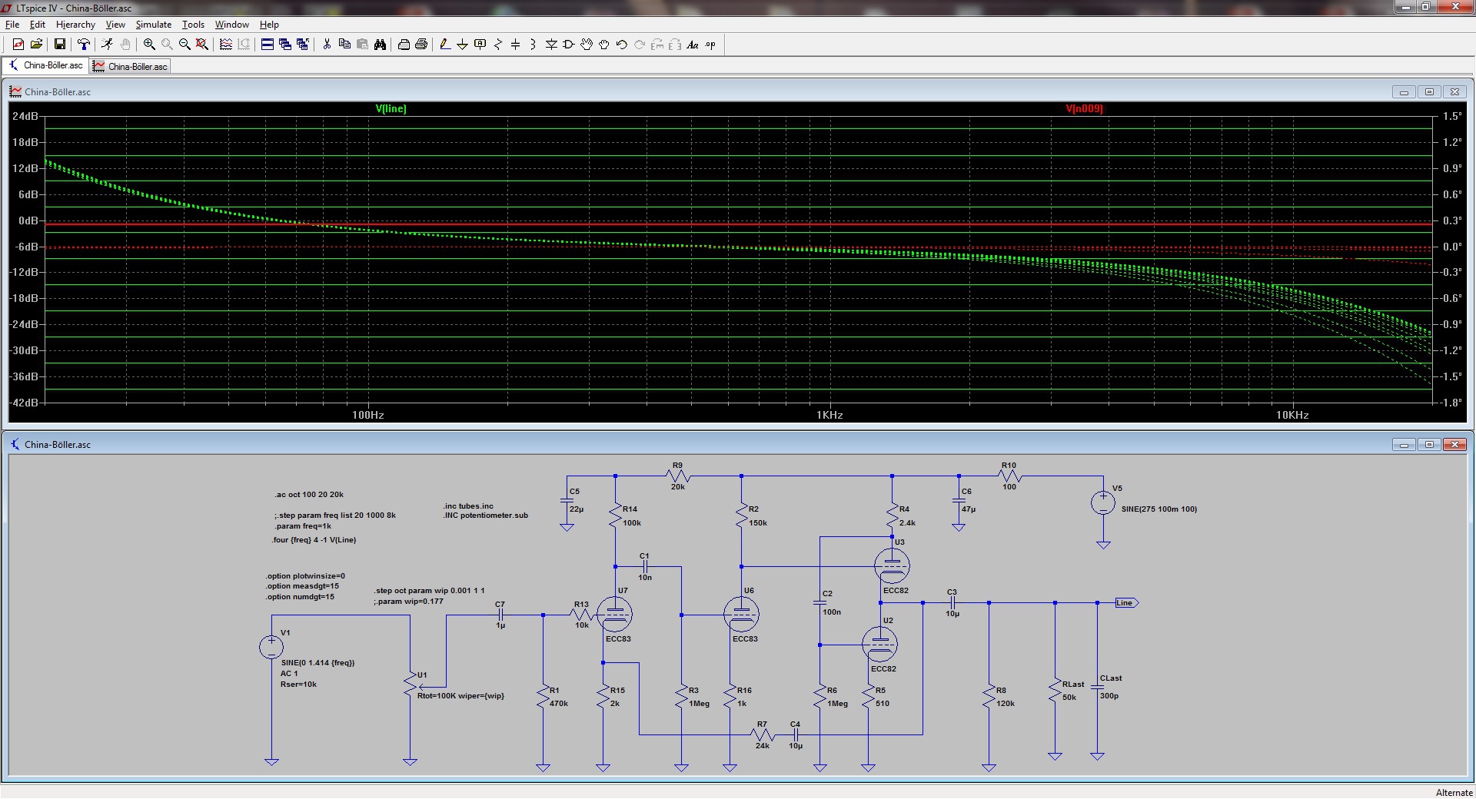Open the Component (AND gate) picker

tap(569, 45)
